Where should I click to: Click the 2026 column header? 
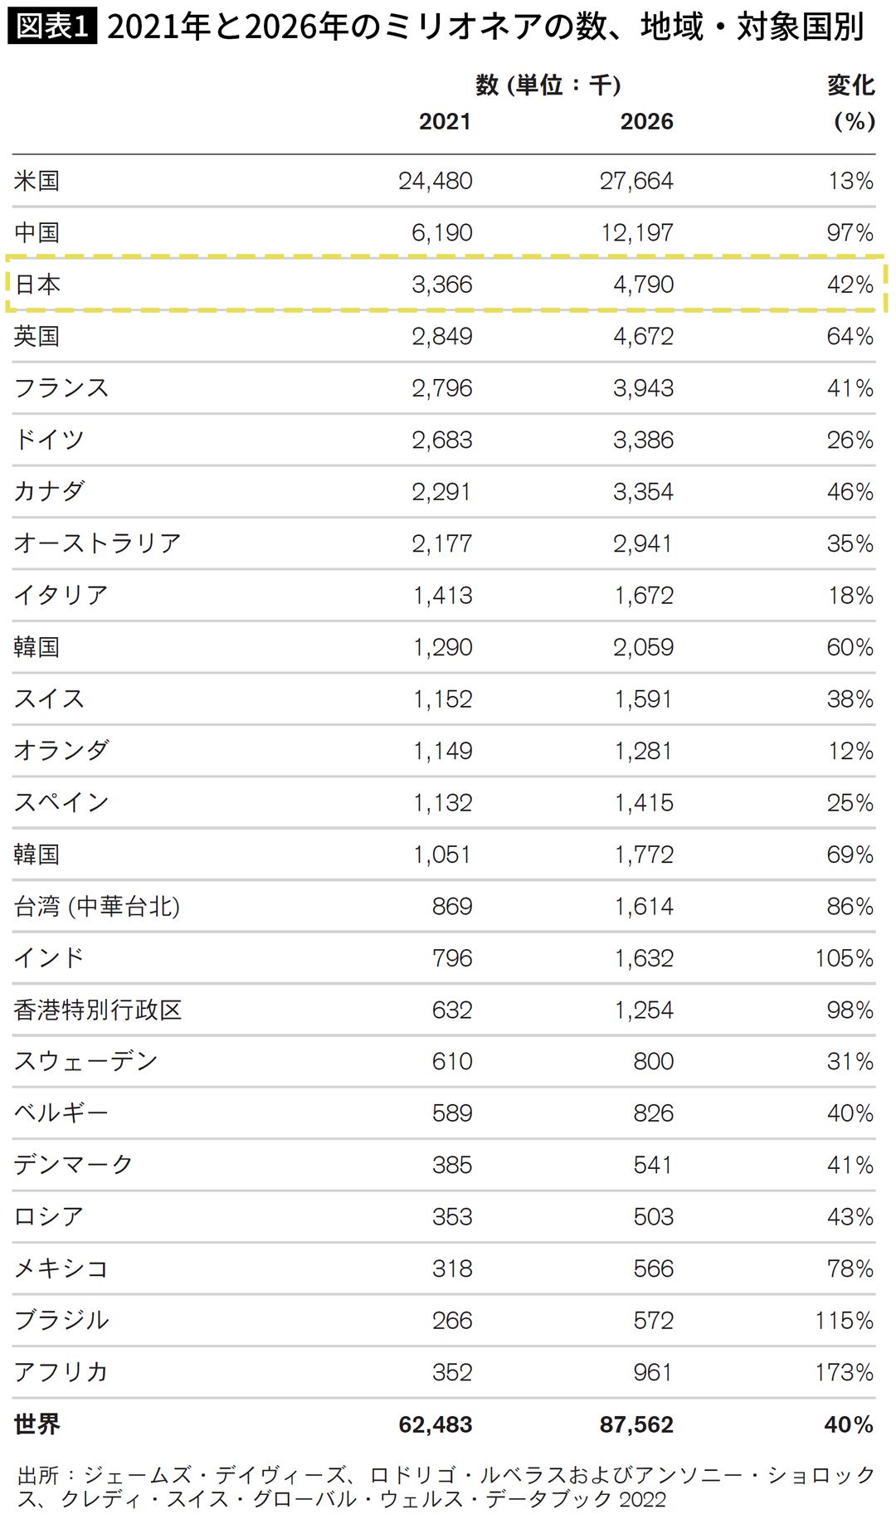(x=646, y=122)
